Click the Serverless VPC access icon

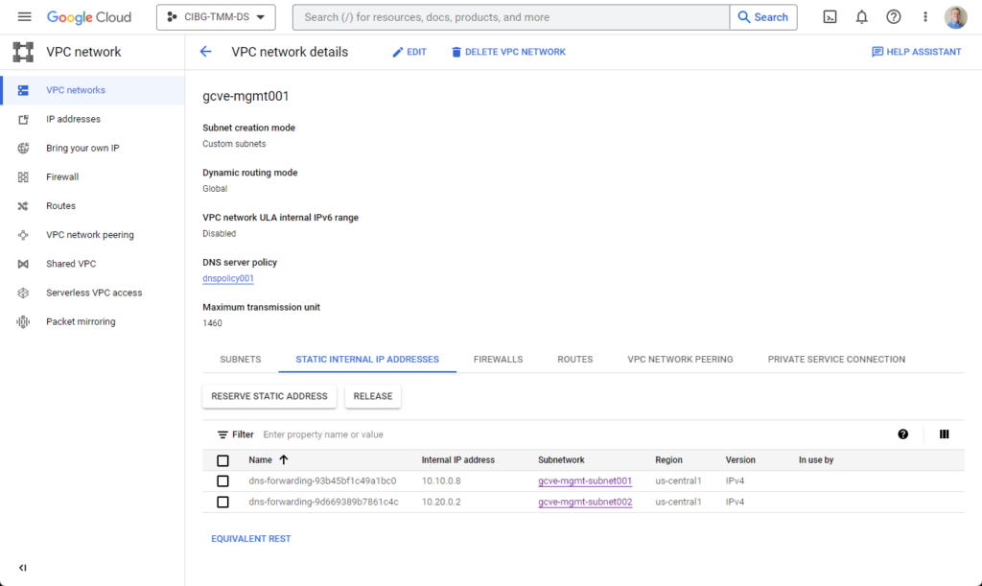point(23,293)
